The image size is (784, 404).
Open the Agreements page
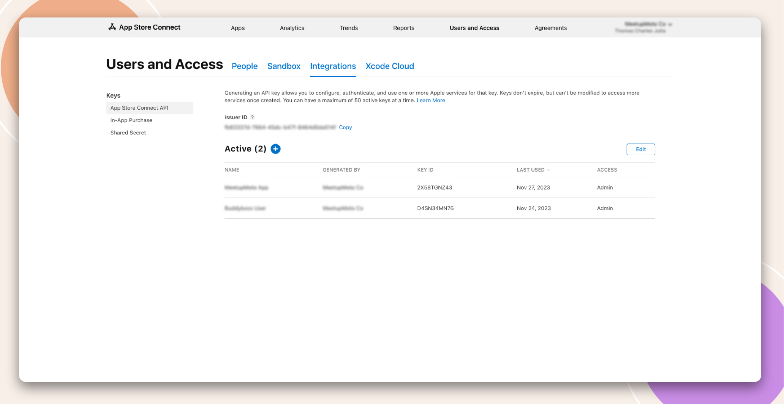point(550,28)
